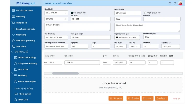Enable Nhận tại bưu cục checkbox
This screenshot has width=196, height=104.
145,13
